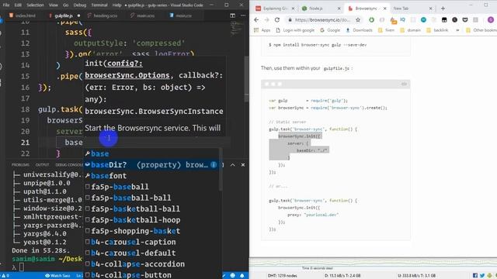
Task: Switch to the main.css editor tab
Action: [181, 15]
